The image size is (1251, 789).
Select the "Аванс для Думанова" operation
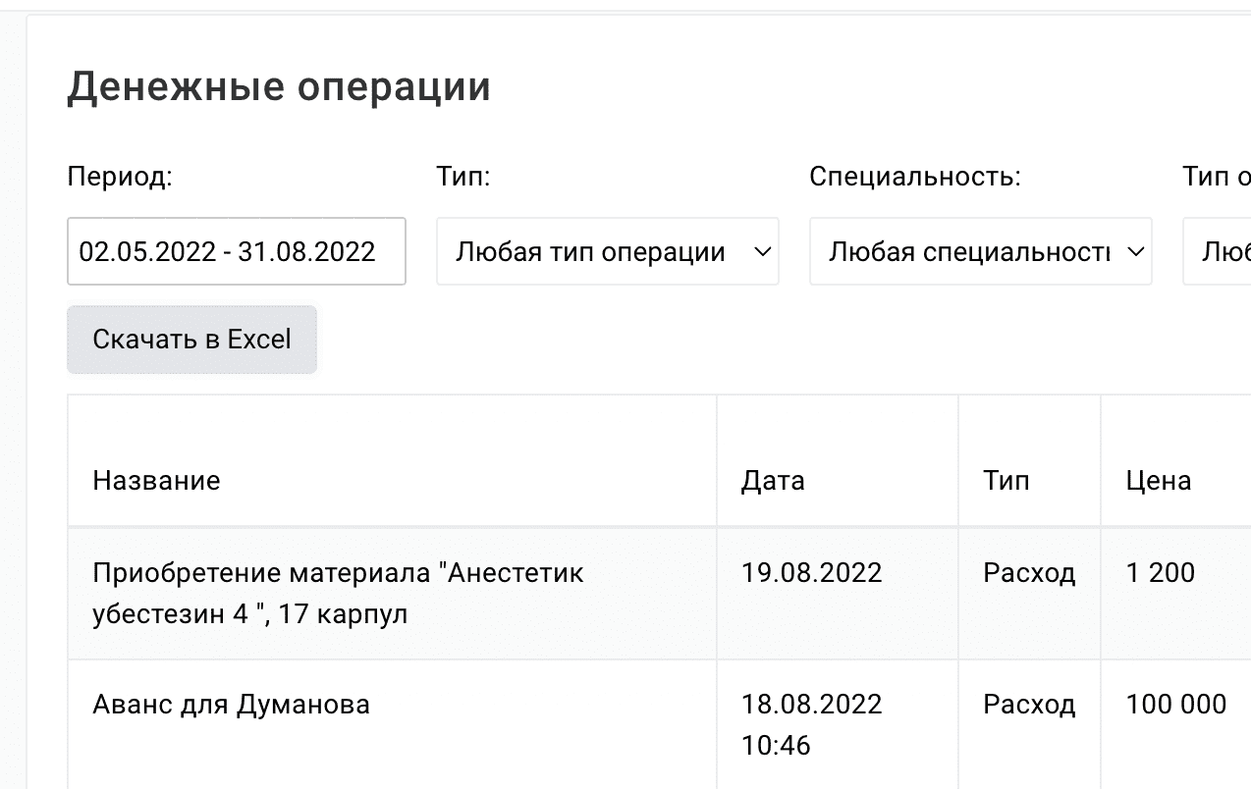pyautogui.click(x=231, y=705)
